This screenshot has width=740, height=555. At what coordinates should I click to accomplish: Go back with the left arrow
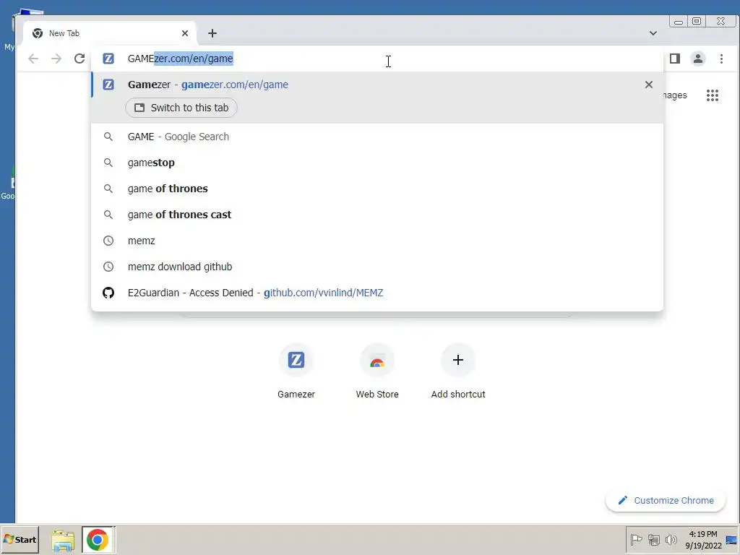tap(33, 59)
